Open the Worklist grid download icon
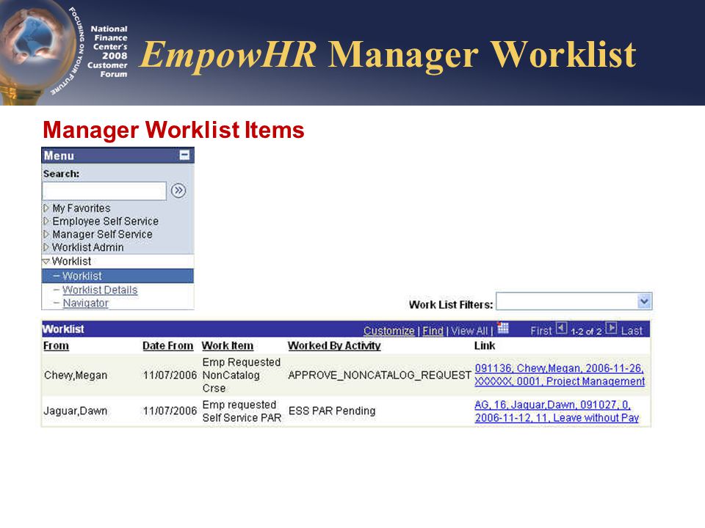705x528 pixels. click(503, 329)
